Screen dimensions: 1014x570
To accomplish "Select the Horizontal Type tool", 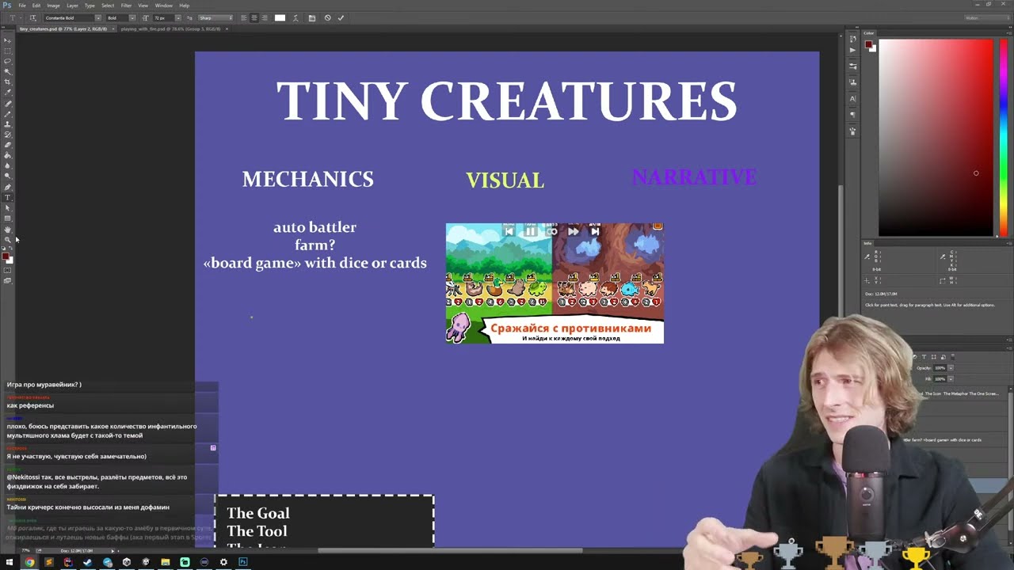I will point(8,197).
